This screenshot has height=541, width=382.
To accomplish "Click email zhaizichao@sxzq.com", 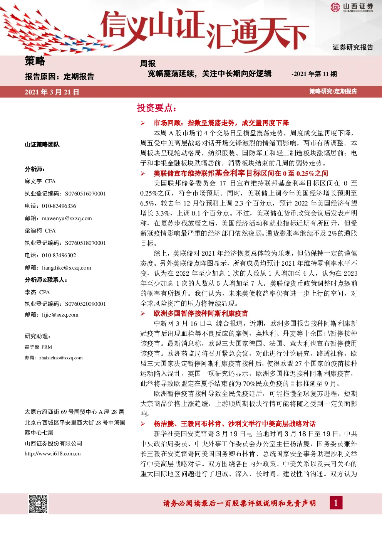I will click(x=61, y=358).
